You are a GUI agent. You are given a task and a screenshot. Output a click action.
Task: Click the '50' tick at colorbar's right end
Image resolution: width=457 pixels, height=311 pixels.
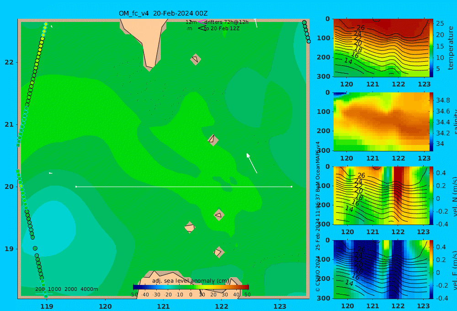point(247,295)
